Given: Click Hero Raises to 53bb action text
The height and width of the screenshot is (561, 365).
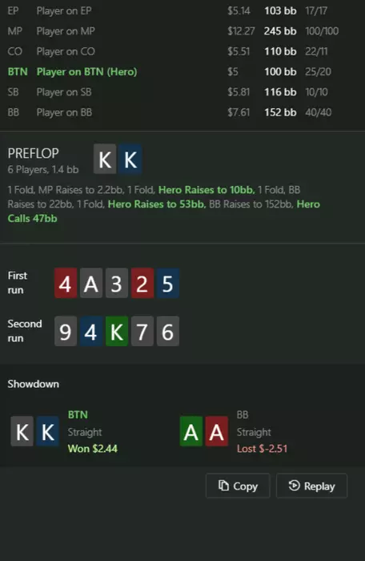Looking at the screenshot, I should coord(157,204).
